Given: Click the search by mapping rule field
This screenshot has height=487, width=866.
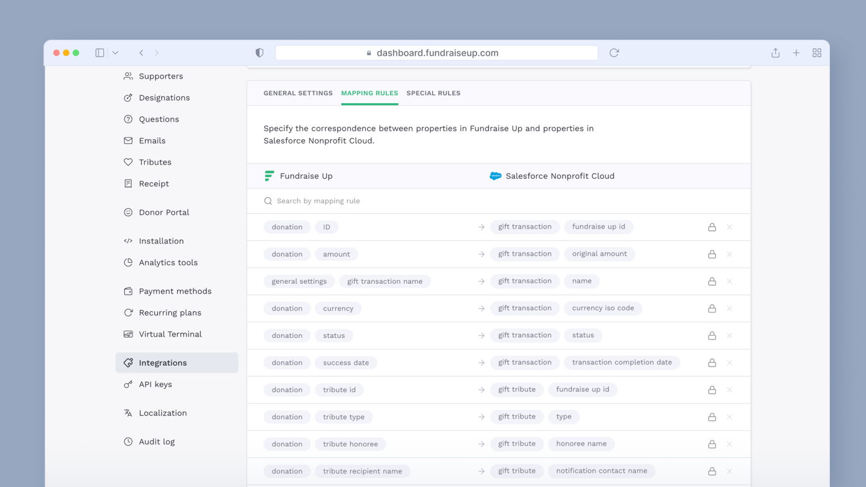Looking at the screenshot, I should (x=373, y=201).
